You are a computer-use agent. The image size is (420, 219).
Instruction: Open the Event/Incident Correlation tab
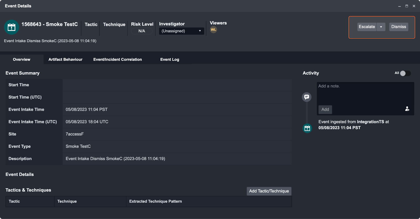117,59
